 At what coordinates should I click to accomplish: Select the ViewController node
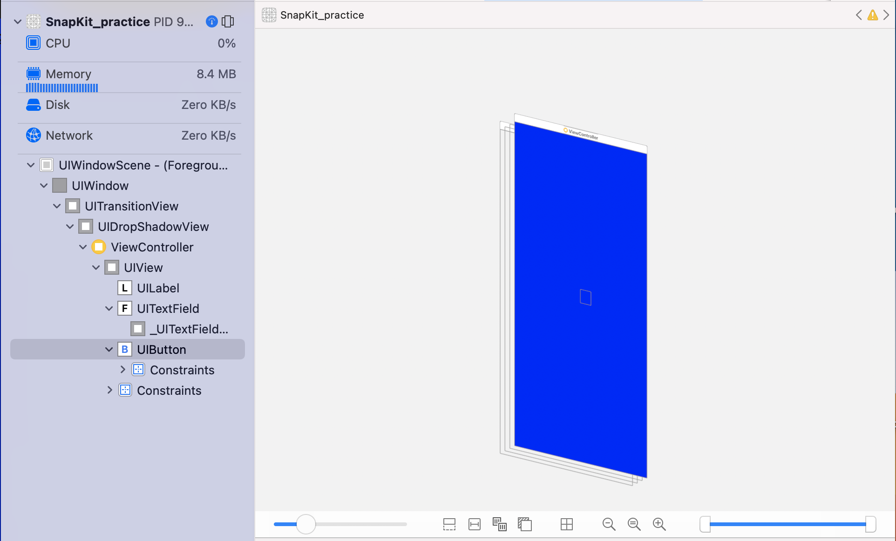coord(152,247)
